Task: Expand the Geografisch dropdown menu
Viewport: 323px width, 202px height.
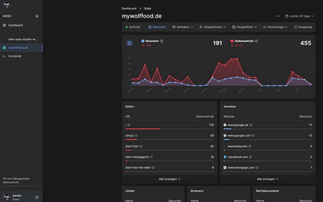Action: (244, 27)
